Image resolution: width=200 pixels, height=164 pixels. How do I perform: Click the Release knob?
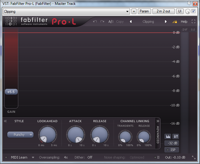(x=100, y=135)
